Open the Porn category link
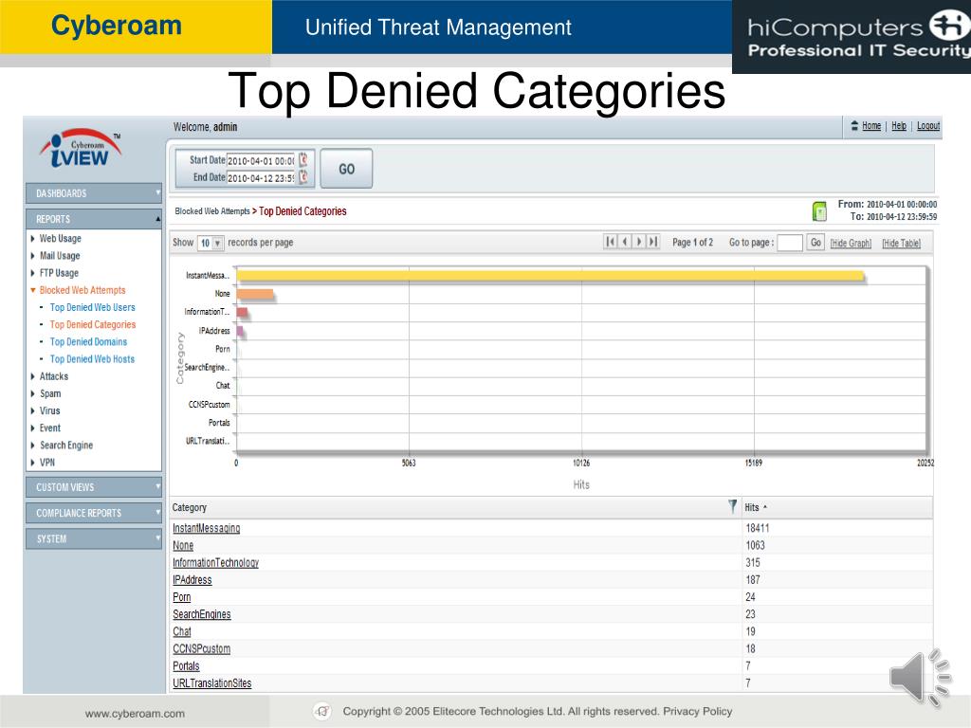 pos(181,597)
